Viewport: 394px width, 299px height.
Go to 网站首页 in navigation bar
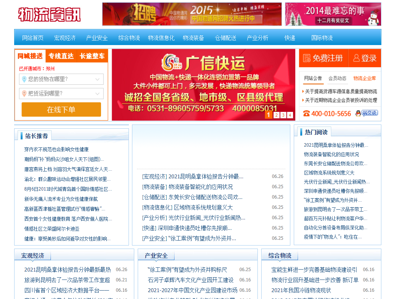pyautogui.click(x=33, y=38)
